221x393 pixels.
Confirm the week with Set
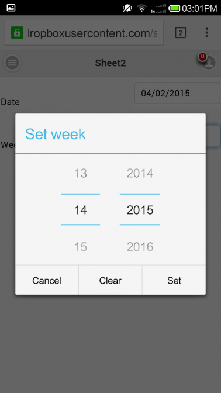(x=174, y=281)
